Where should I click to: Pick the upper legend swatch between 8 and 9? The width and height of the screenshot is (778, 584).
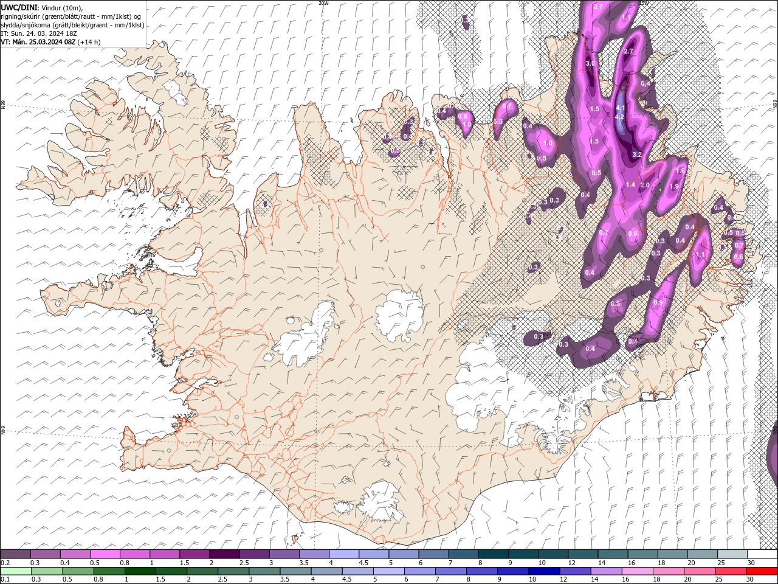[493, 554]
